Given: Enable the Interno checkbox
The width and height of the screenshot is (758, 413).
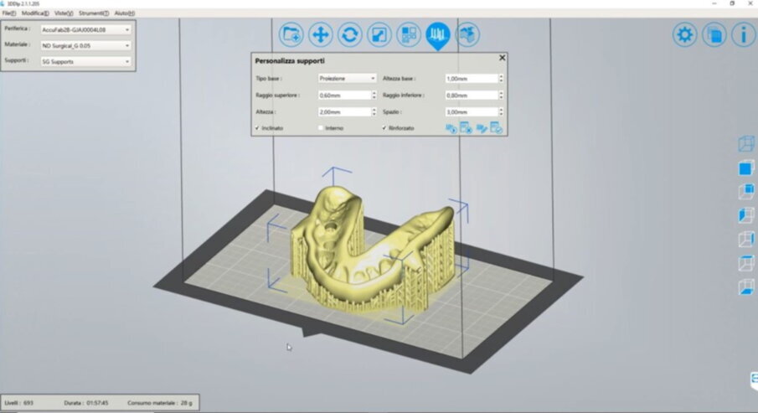Looking at the screenshot, I should tap(321, 128).
